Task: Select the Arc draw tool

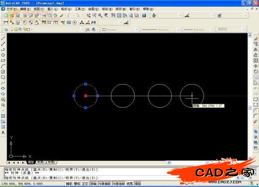Action: click(3, 66)
